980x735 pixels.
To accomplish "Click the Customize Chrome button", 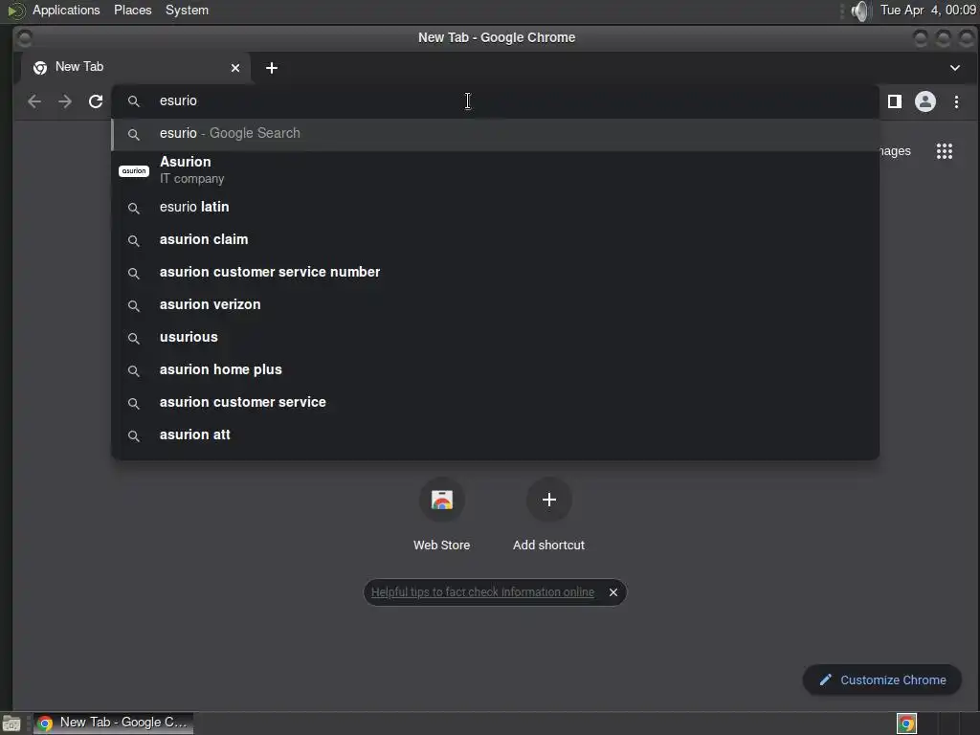I will [x=881, y=680].
